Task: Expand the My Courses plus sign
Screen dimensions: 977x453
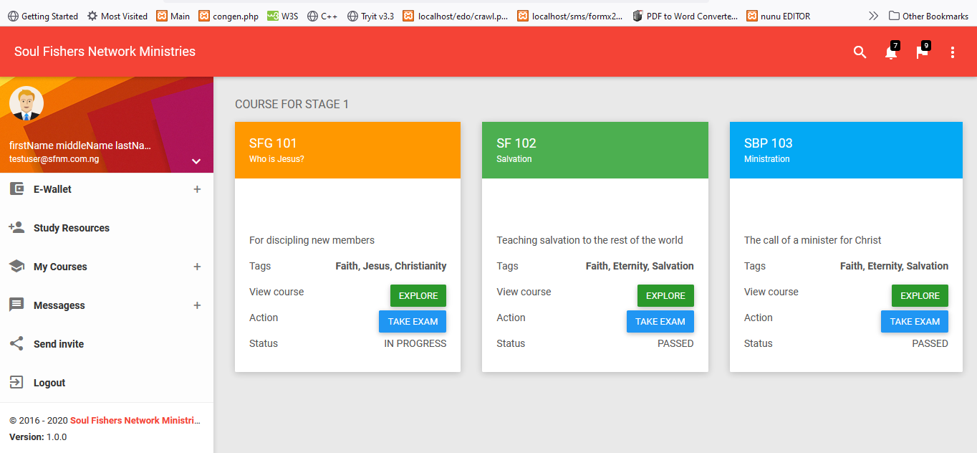Action: pyautogui.click(x=197, y=267)
